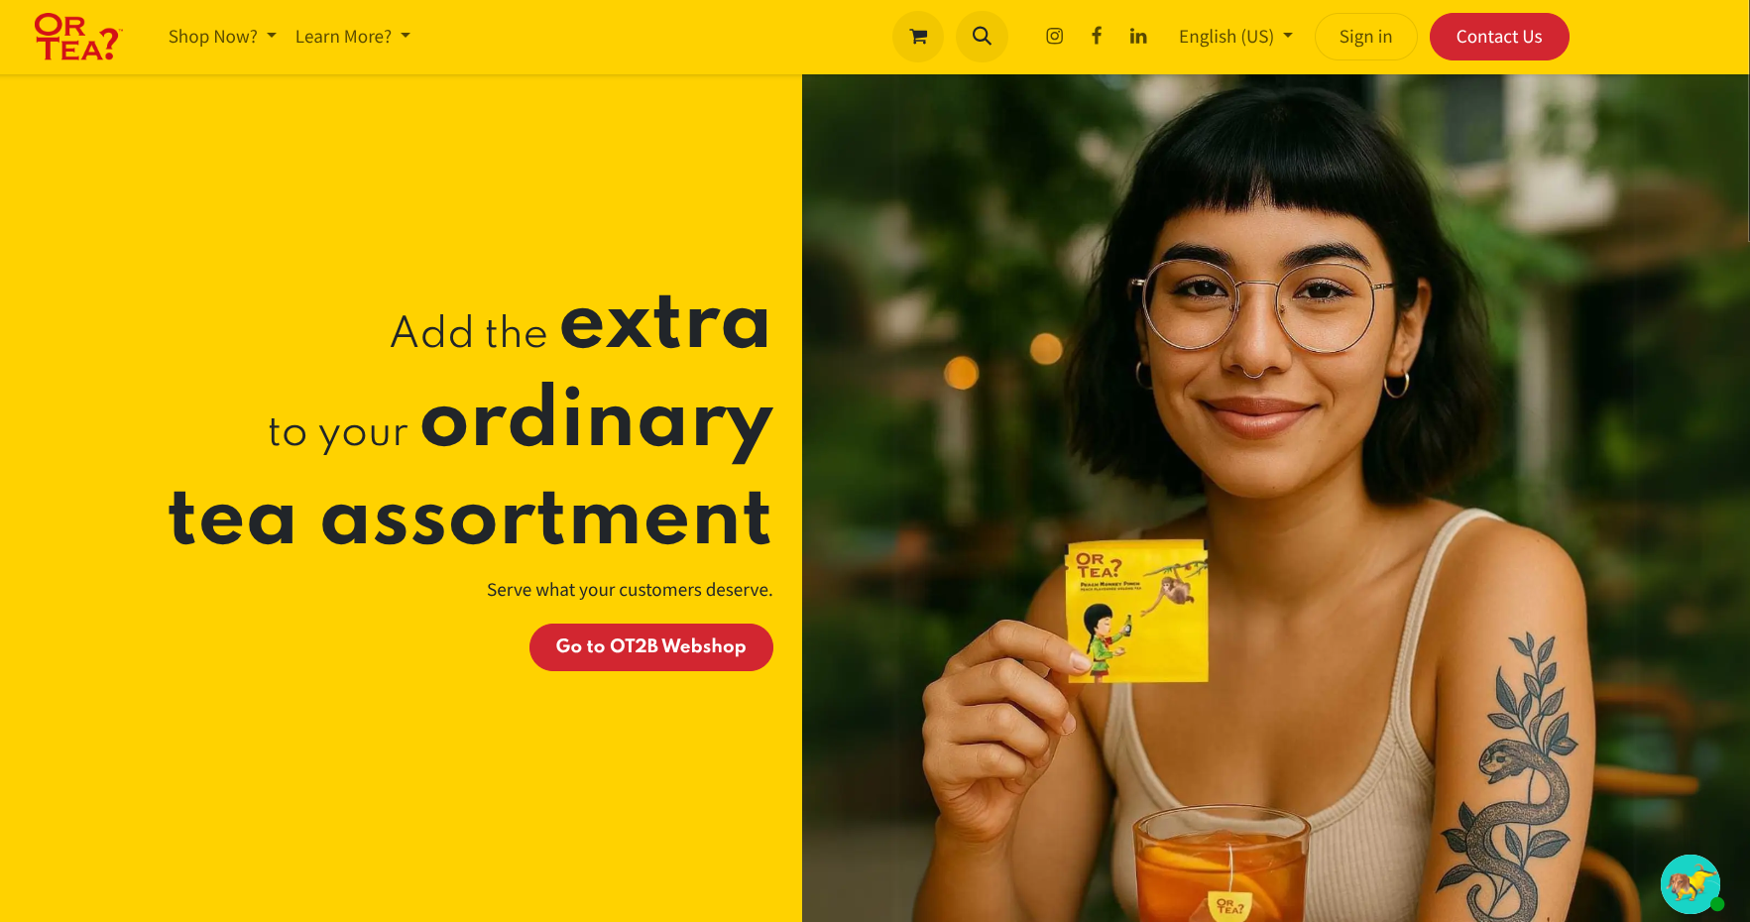Click the woman holding tea photo
1750x922 pixels.
click(x=1275, y=498)
